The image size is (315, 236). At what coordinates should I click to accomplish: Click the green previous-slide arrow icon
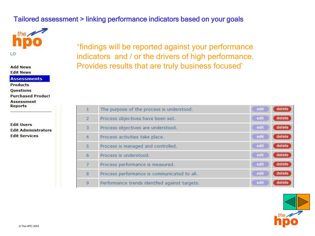pos(290,202)
